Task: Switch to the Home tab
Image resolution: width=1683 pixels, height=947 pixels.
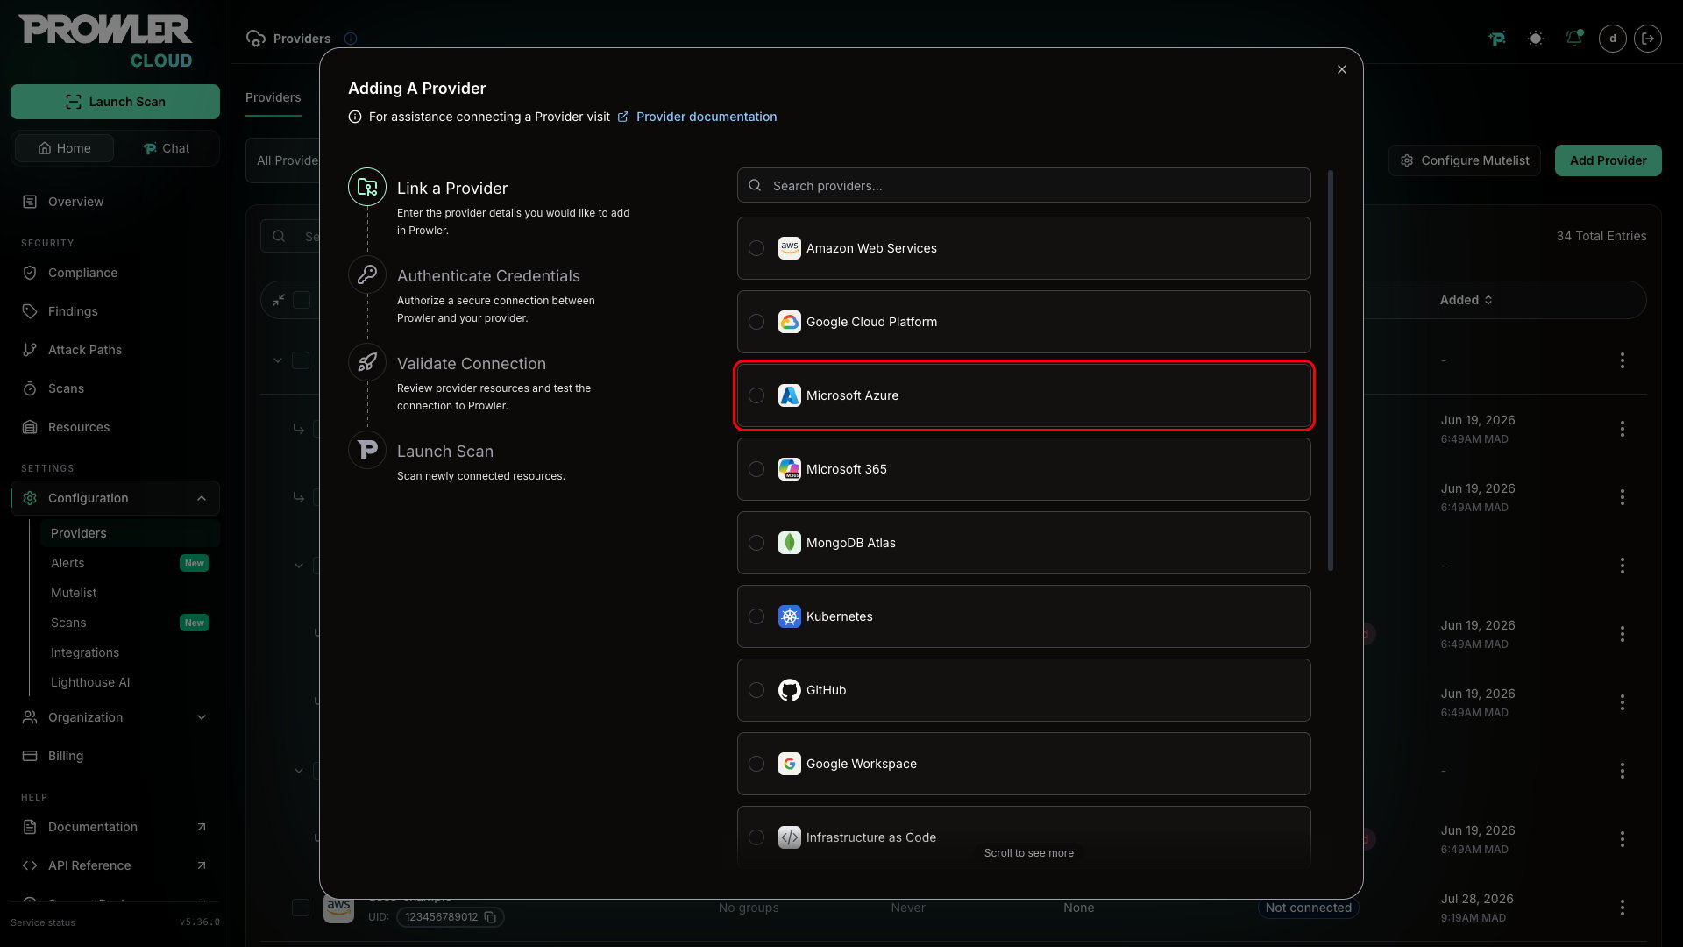Action: click(65, 148)
